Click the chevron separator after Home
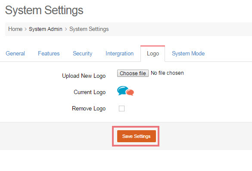Viewport: 252px width, 171px height. (x=26, y=29)
